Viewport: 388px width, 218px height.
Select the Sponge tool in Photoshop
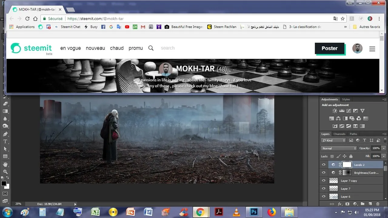pyautogui.click(x=5, y=126)
